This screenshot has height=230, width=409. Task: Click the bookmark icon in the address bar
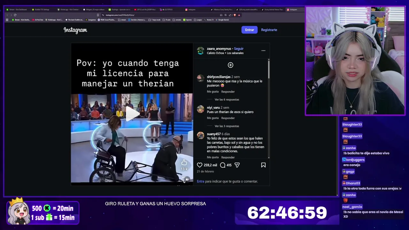[98, 15]
